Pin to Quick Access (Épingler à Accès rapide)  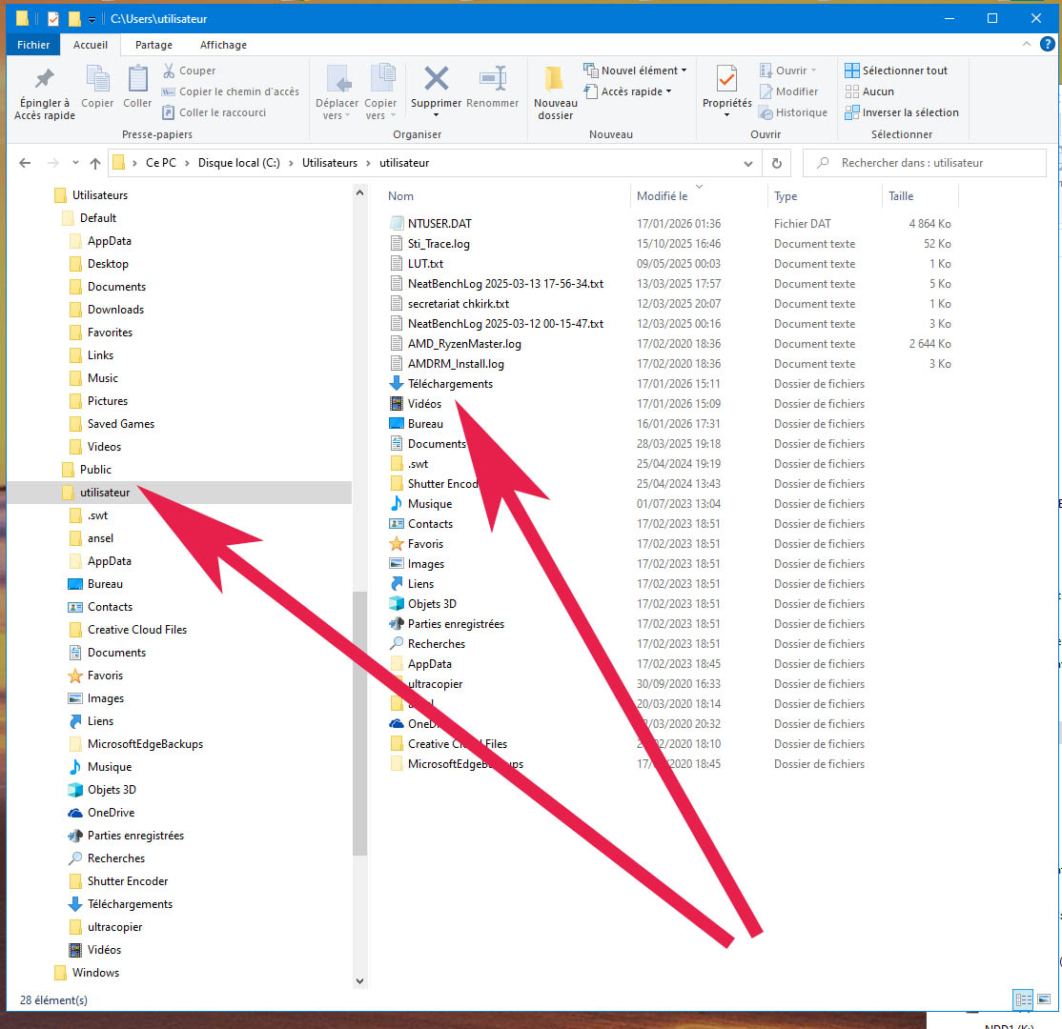click(x=45, y=93)
